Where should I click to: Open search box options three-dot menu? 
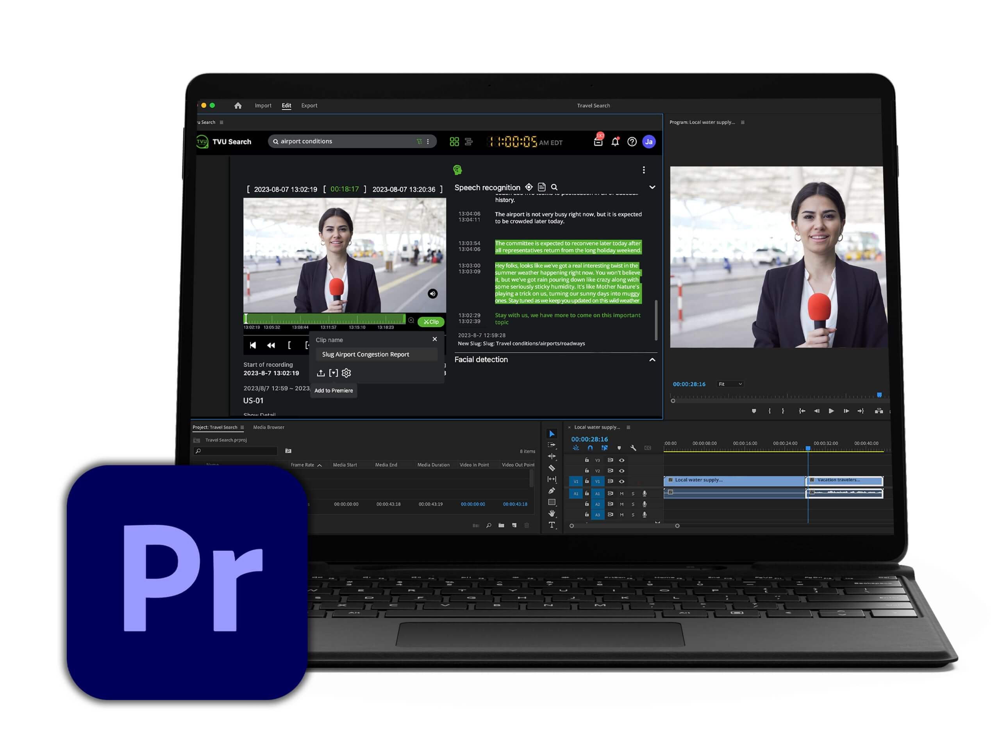click(x=428, y=142)
